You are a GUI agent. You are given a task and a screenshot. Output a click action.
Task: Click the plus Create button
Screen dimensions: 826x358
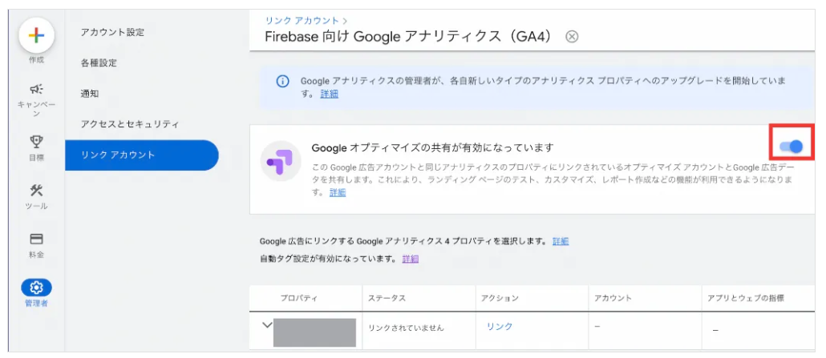click(36, 35)
